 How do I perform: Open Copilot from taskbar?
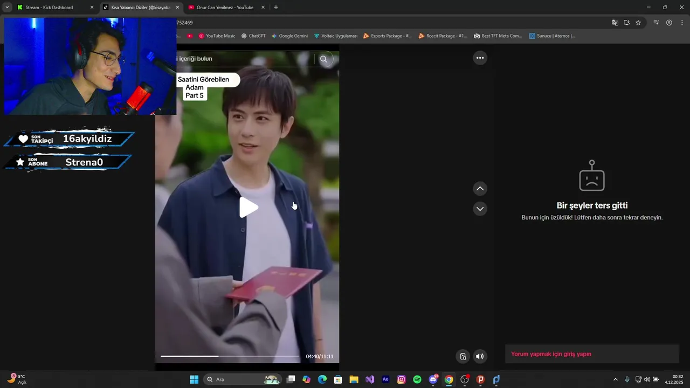(x=307, y=379)
